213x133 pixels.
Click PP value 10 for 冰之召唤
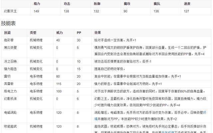[79, 62]
